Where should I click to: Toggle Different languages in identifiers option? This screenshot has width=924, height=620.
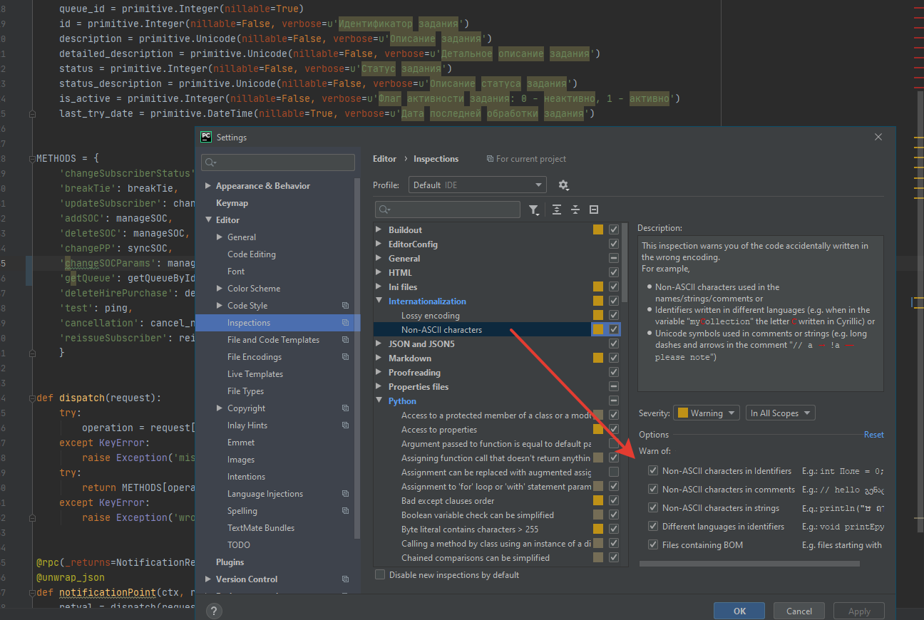[653, 527]
